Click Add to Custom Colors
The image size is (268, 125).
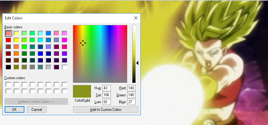(106, 110)
